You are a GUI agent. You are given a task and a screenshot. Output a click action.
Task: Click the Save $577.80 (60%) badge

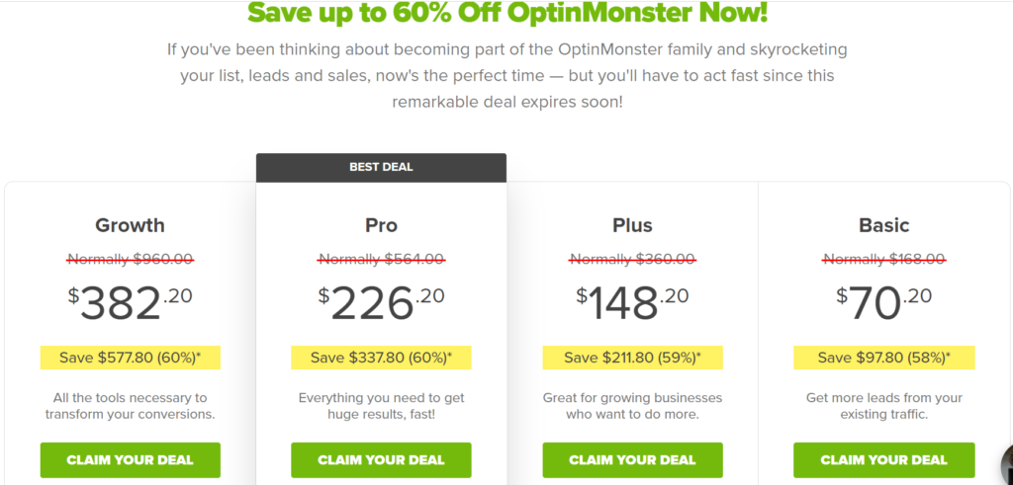tap(130, 358)
